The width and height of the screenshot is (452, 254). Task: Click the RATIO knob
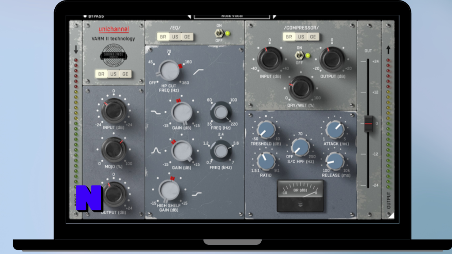266,161
